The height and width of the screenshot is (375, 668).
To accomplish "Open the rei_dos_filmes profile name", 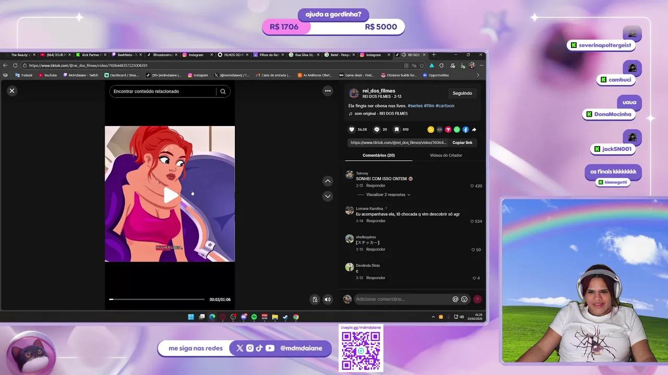I will point(379,91).
